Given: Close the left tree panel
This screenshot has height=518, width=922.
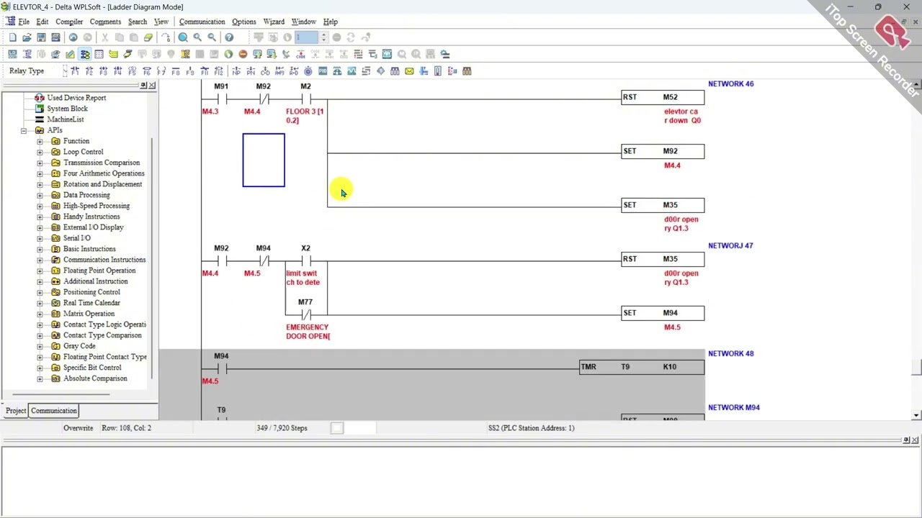Looking at the screenshot, I should pyautogui.click(x=152, y=86).
